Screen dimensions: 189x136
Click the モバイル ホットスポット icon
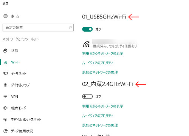tap(5, 119)
